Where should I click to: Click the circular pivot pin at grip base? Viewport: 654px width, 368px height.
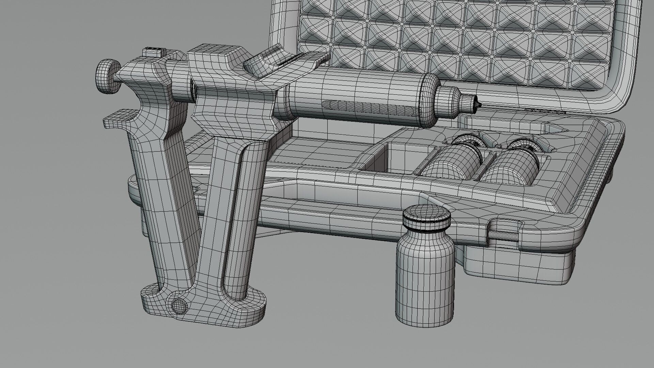tap(178, 306)
